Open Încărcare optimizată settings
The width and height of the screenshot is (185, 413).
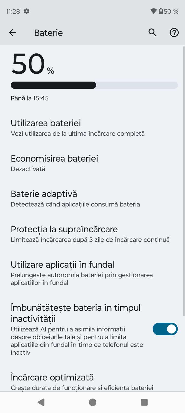click(x=82, y=382)
